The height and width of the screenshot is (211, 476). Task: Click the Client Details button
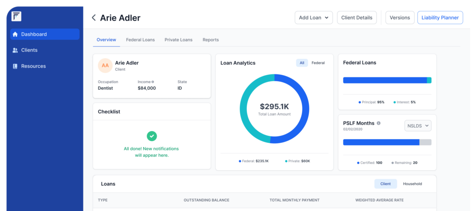(x=357, y=18)
